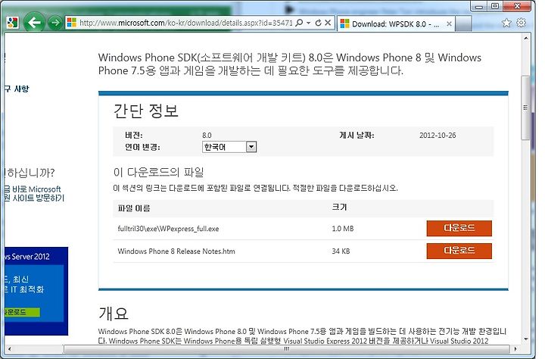Viewport: 545px width, 359px height.
Task: Click the horizontal scrollbar thumb
Action: tap(286, 348)
